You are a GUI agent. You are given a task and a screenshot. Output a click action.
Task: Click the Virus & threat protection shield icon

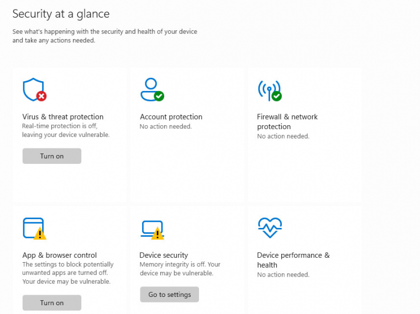click(x=33, y=89)
